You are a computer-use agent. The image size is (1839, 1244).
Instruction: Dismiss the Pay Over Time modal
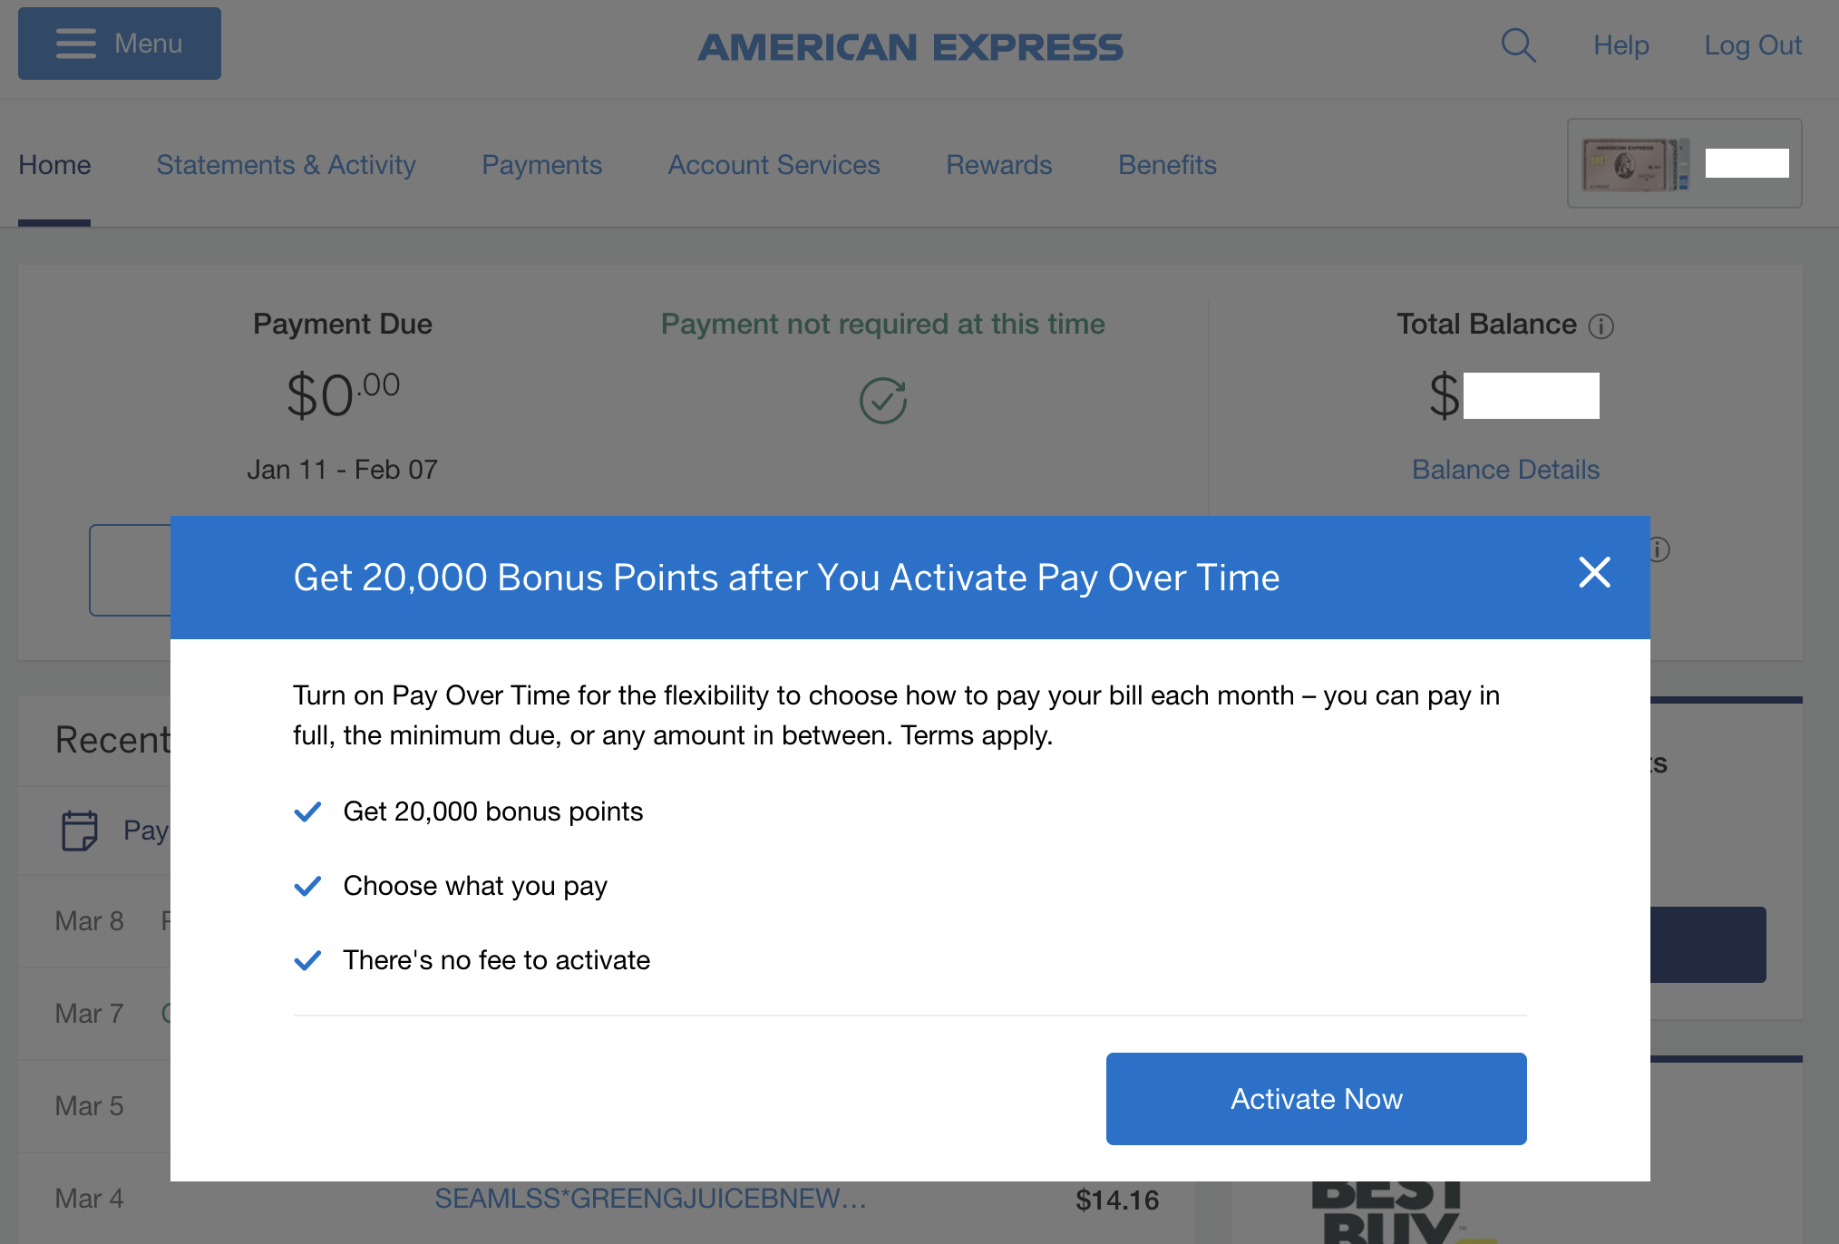pyautogui.click(x=1594, y=573)
